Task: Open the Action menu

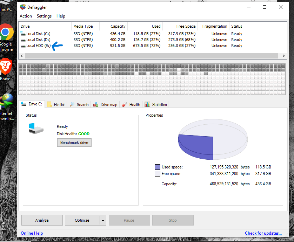Action: [x=26, y=16]
